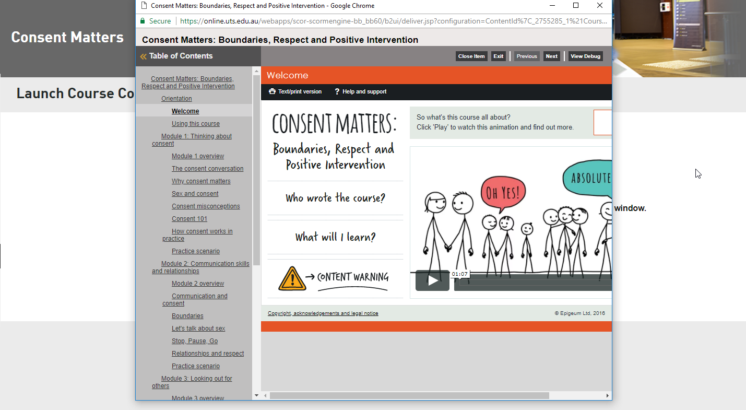This screenshot has height=410, width=746.
Task: Click the browser address bar URL
Action: point(392,21)
